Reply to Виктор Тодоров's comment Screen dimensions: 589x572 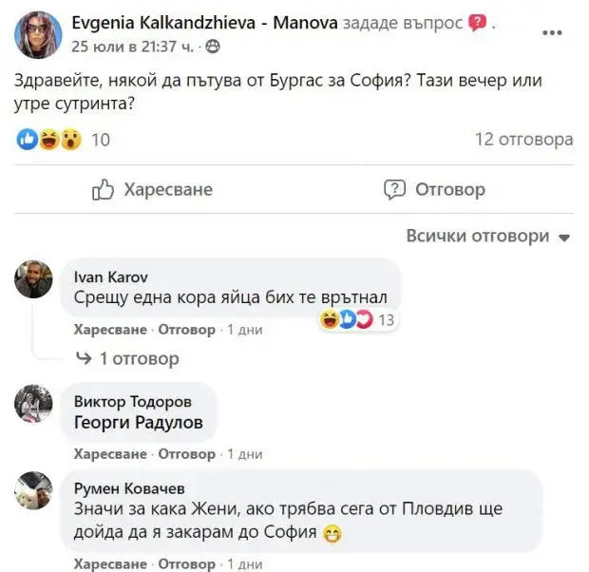186,454
